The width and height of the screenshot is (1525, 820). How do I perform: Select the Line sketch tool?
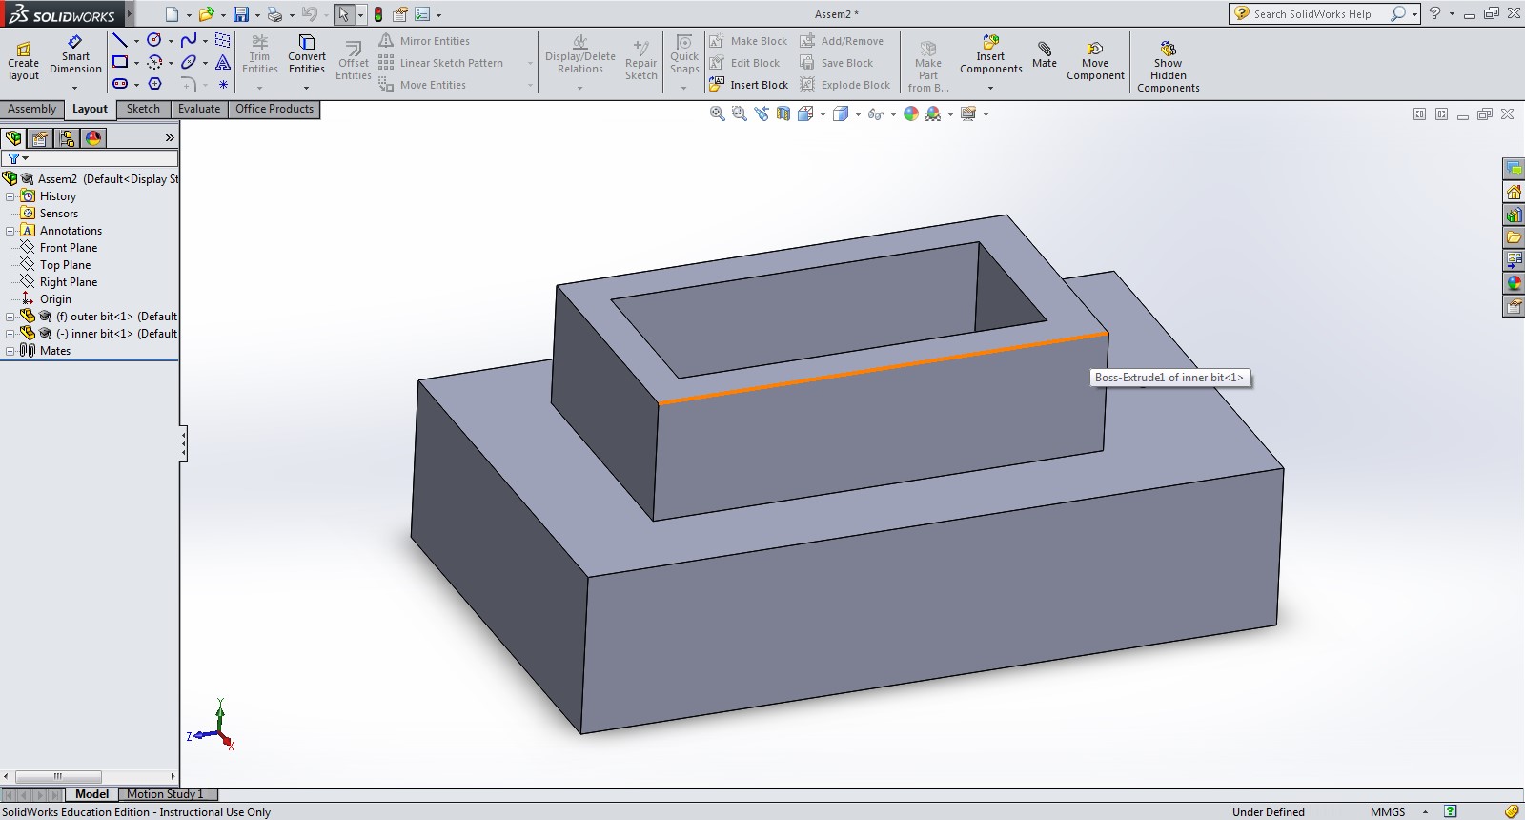[120, 40]
